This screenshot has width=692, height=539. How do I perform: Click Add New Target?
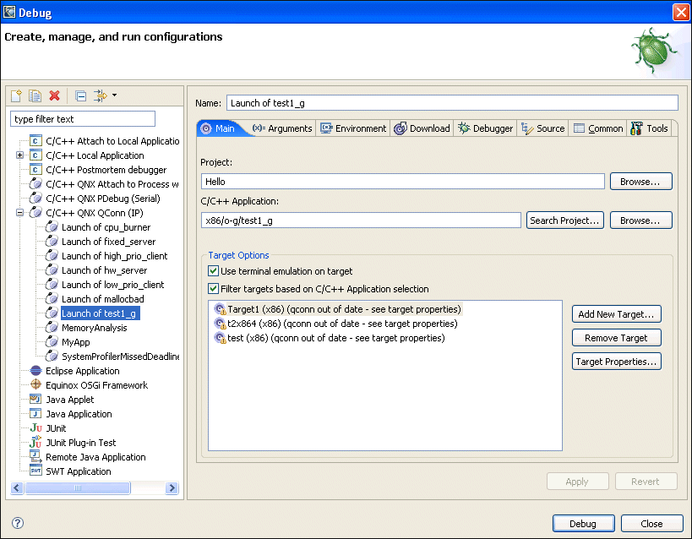coord(616,313)
